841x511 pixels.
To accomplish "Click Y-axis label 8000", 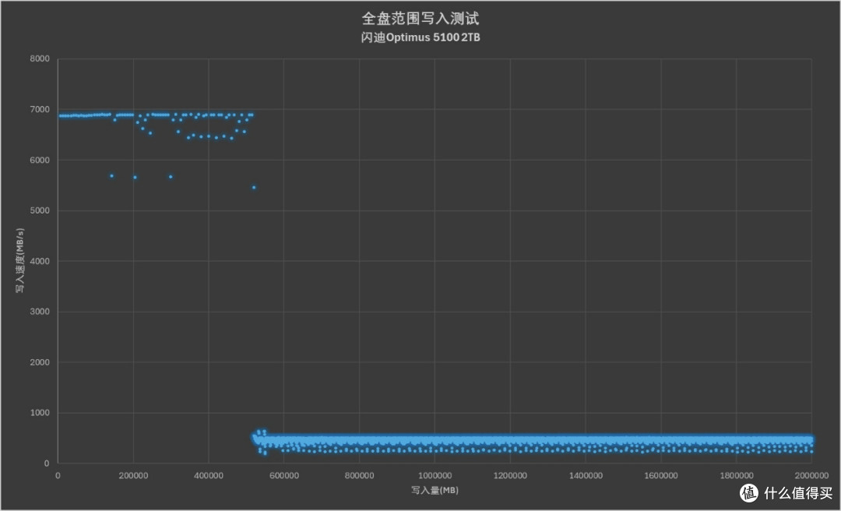I will pos(40,58).
